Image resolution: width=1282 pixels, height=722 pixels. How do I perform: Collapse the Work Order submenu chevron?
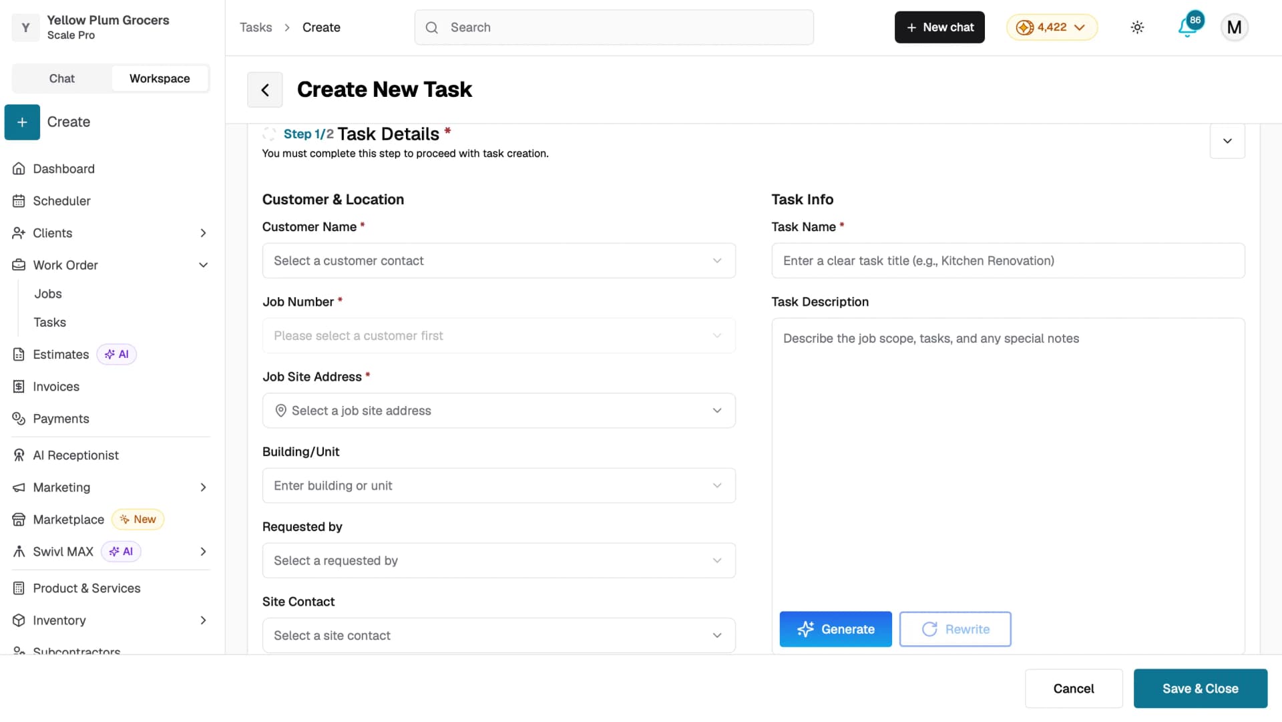[x=204, y=265]
